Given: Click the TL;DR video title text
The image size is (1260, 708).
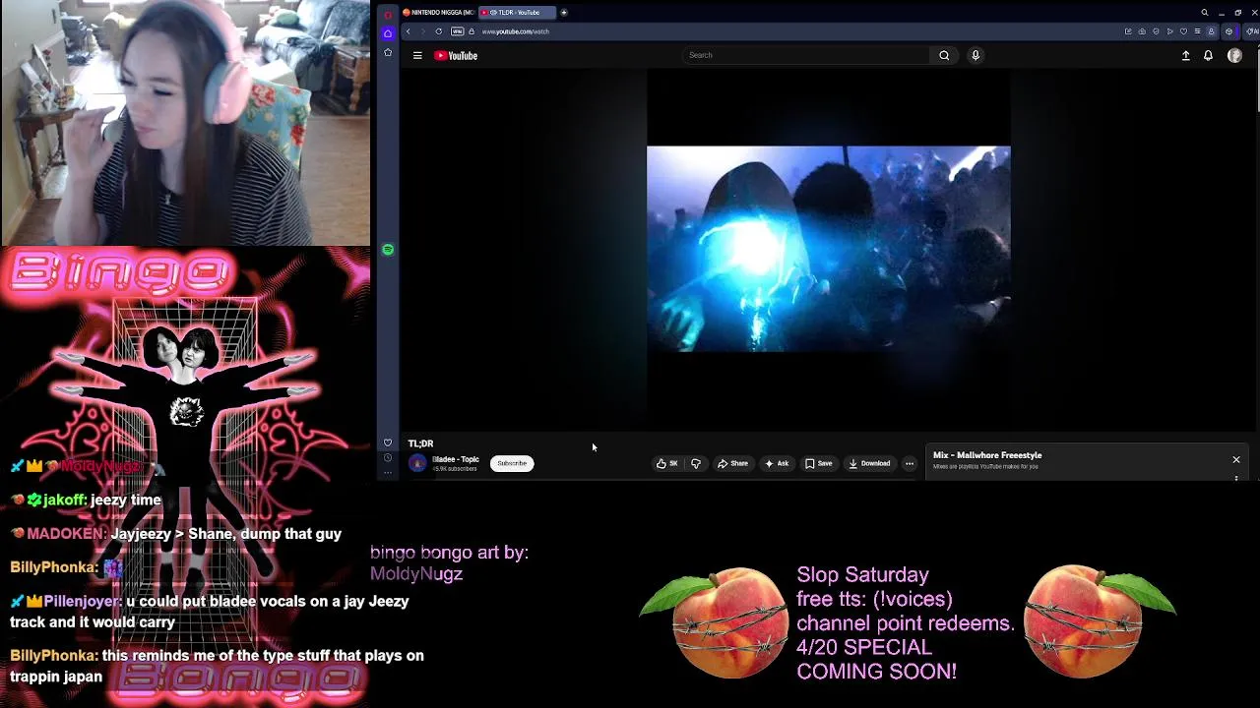Looking at the screenshot, I should (x=420, y=443).
